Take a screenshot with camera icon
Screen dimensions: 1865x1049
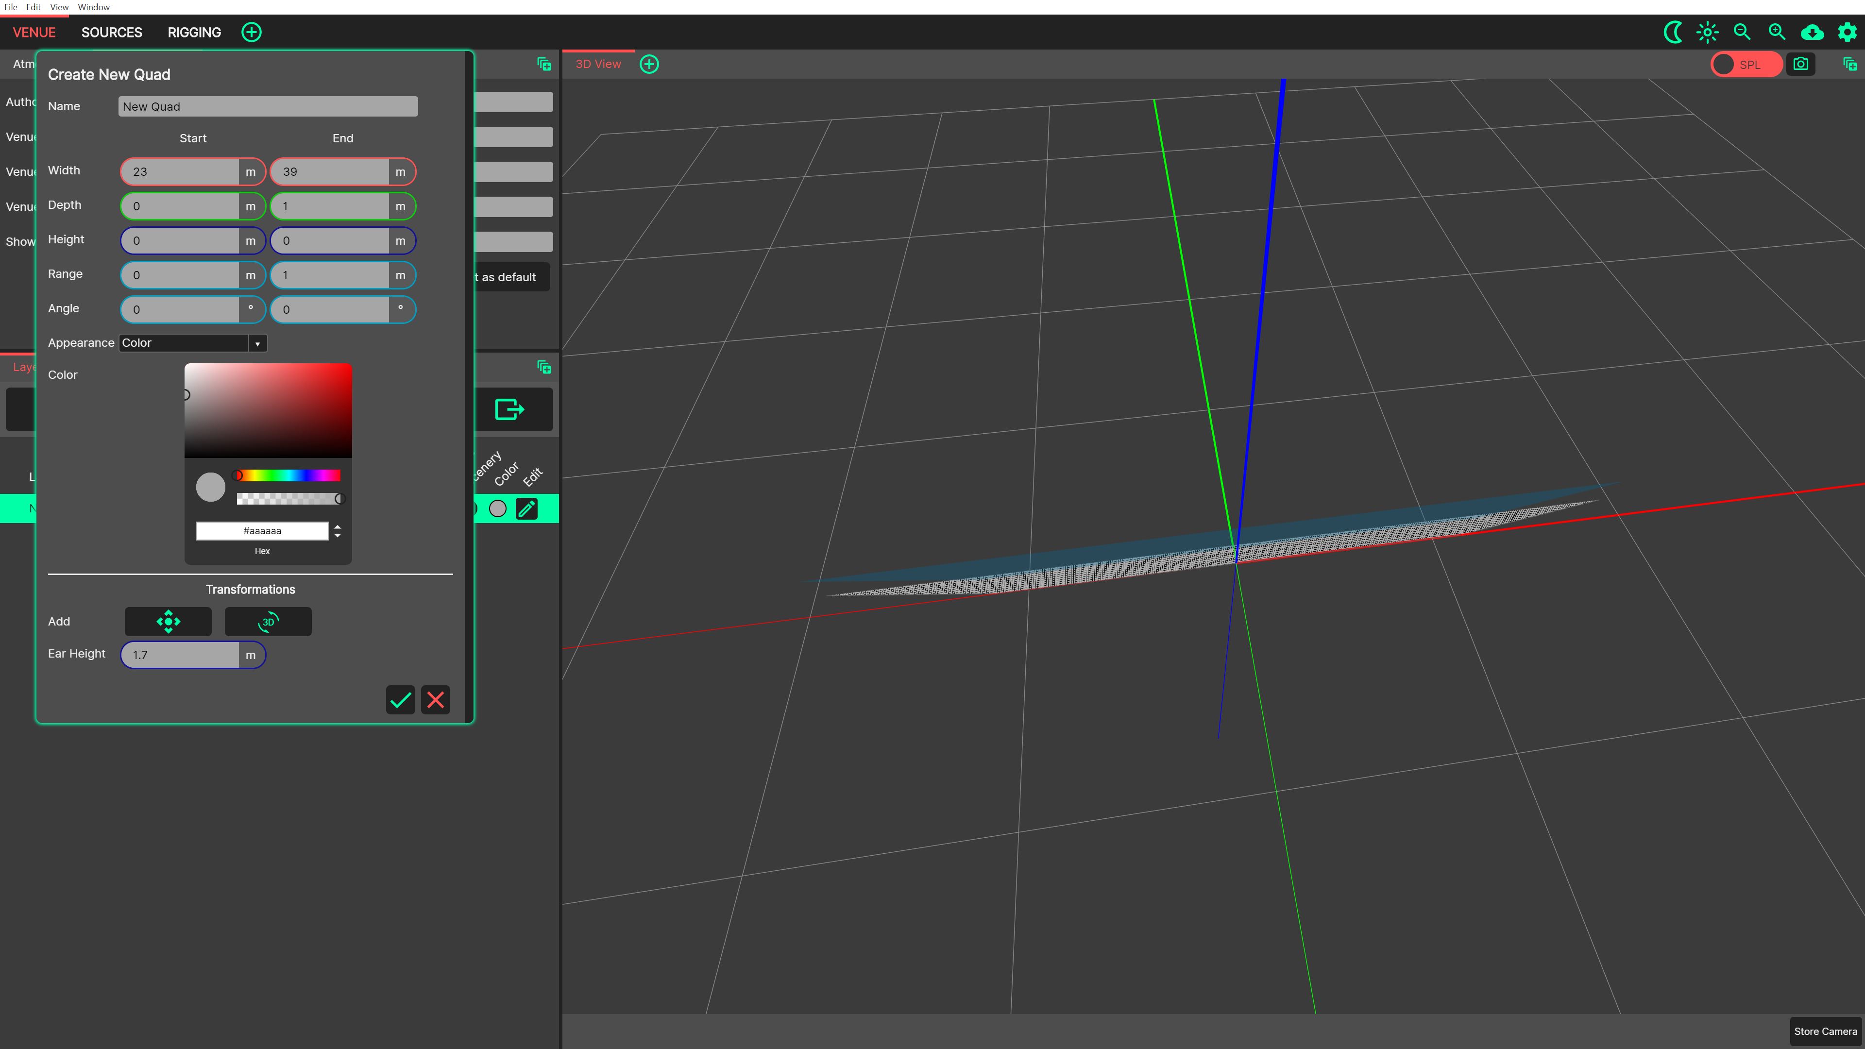coord(1800,64)
